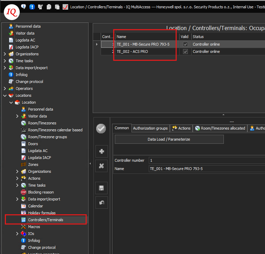Open top-level Logdata IACP

point(27,47)
